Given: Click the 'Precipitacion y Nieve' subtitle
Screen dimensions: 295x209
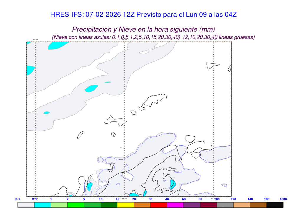Looking at the screenshot, I should point(143,29).
